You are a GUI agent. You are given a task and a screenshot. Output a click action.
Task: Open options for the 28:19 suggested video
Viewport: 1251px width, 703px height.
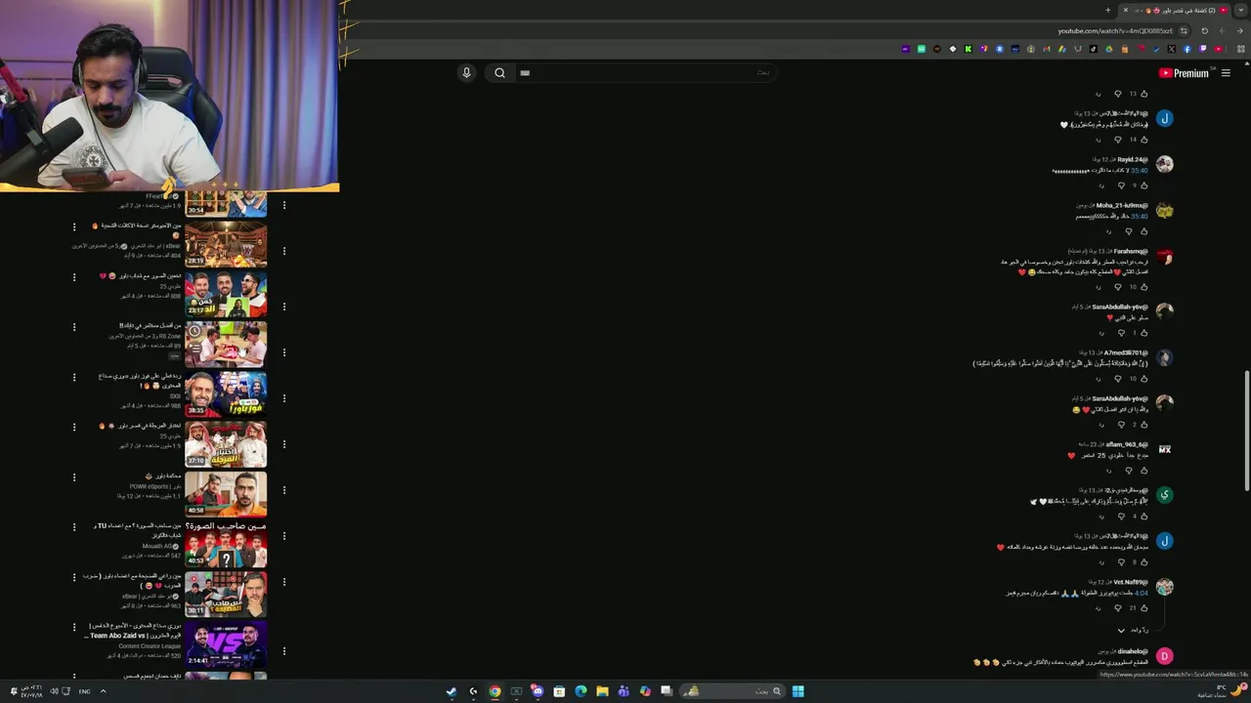73,227
